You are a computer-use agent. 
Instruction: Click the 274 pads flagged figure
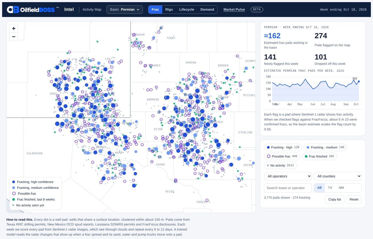pyautogui.click(x=321, y=36)
